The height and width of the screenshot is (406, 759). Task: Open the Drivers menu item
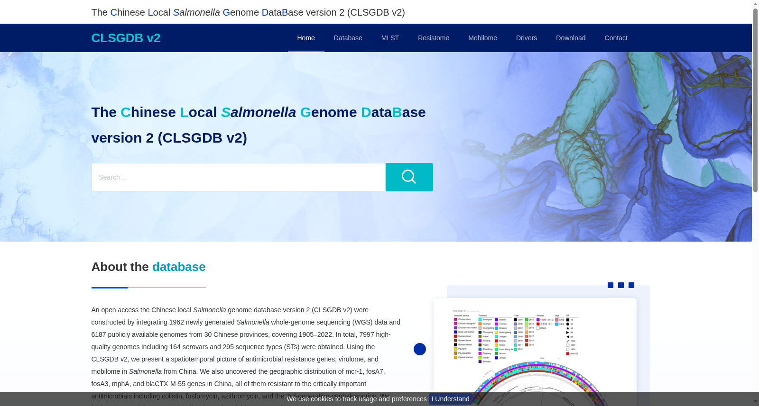coord(527,38)
